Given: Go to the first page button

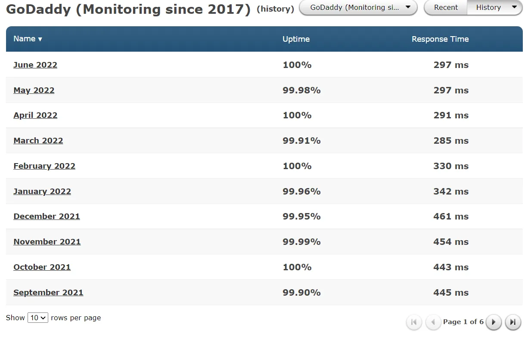Looking at the screenshot, I should click(414, 322).
